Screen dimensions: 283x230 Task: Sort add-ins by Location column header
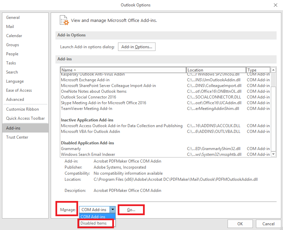coord(216,70)
